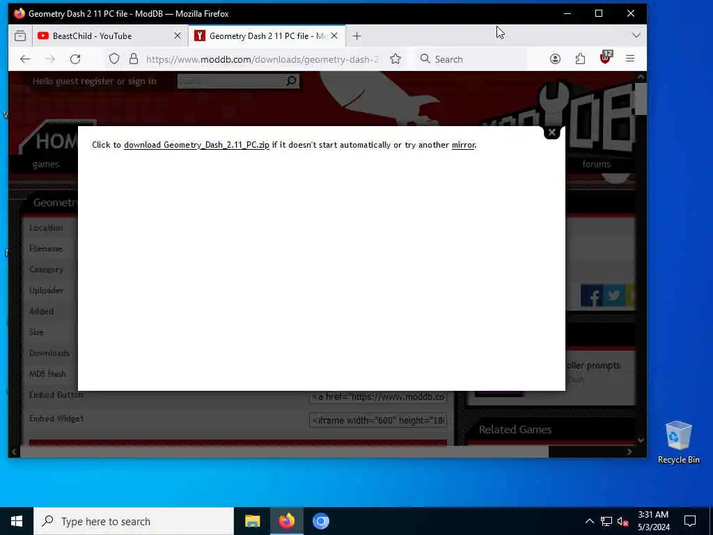
Task: Click the Uploader row label
Action: 47,290
